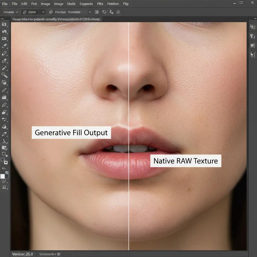The width and height of the screenshot is (257, 257).
Task: Expand the dropdown arrow before the list icon
Action: (x=90, y=12)
